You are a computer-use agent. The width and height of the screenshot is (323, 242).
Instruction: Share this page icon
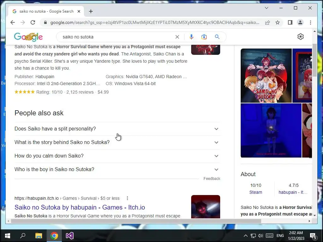tap(267, 22)
